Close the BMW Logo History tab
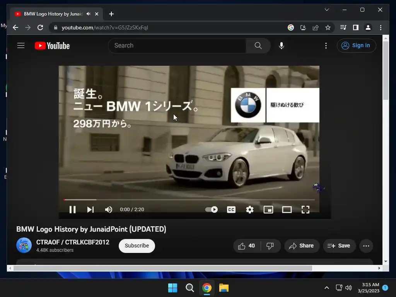Image resolution: width=396 pixels, height=297 pixels. (96, 14)
